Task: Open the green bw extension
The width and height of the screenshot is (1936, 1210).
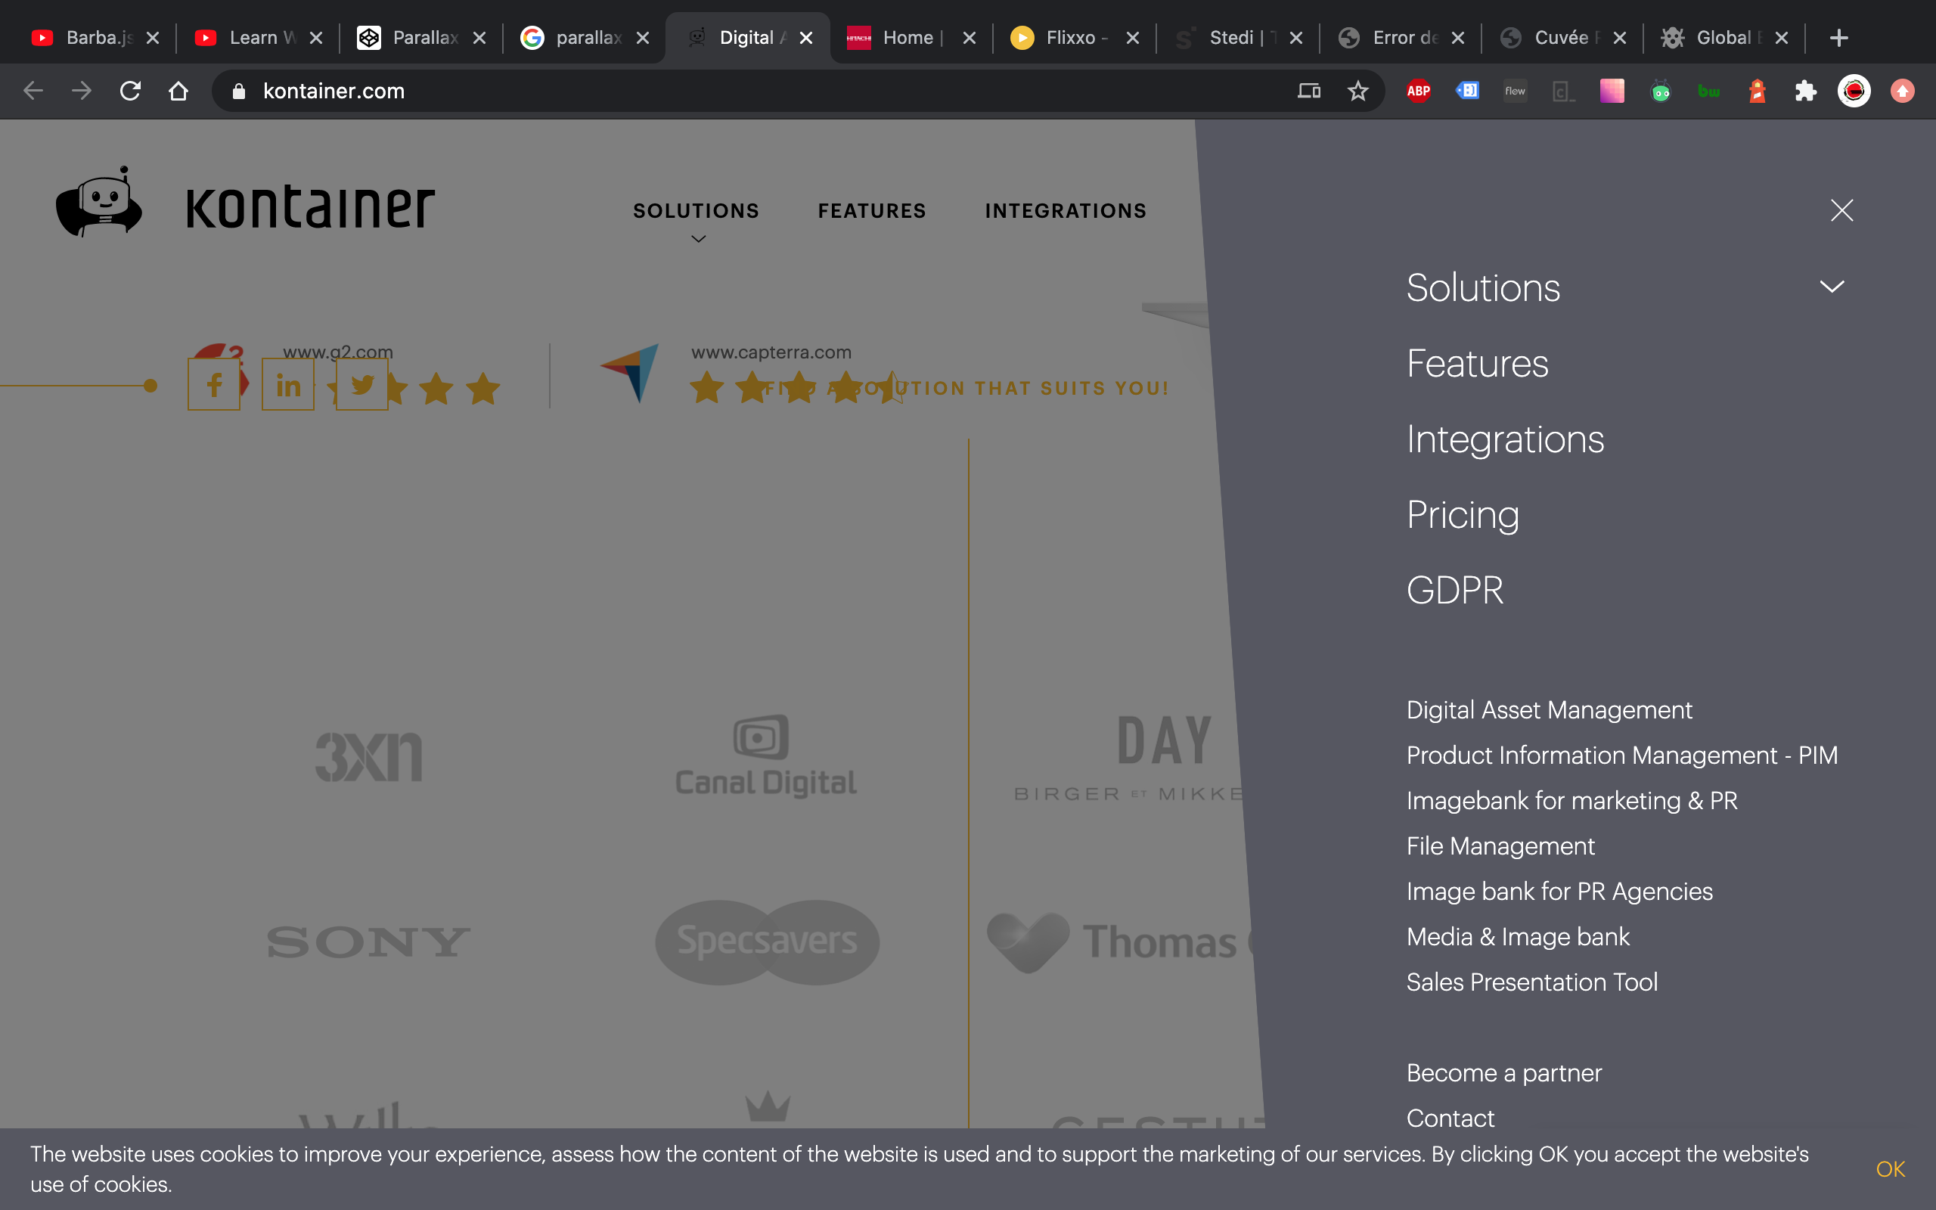Action: (x=1709, y=92)
